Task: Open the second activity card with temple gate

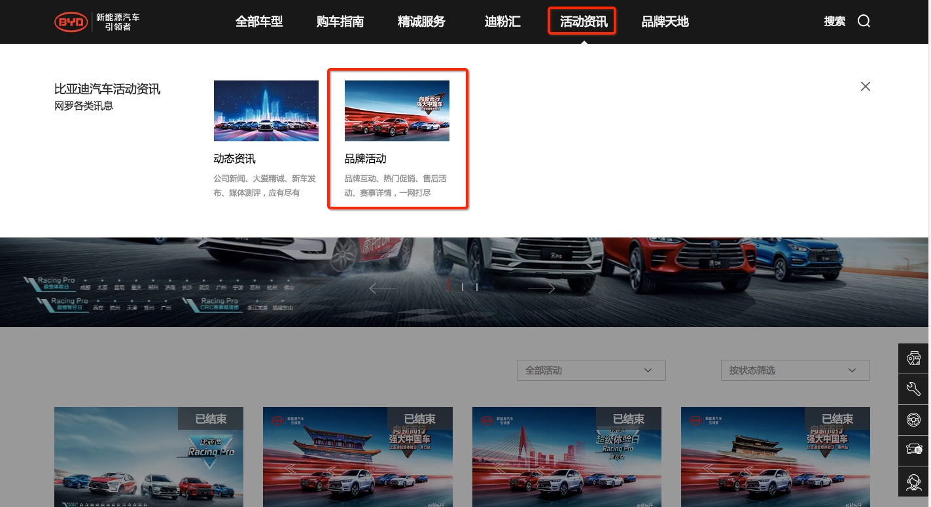Action: [x=357, y=457]
